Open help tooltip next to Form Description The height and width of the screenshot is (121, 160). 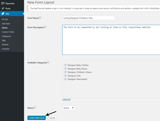45,27
